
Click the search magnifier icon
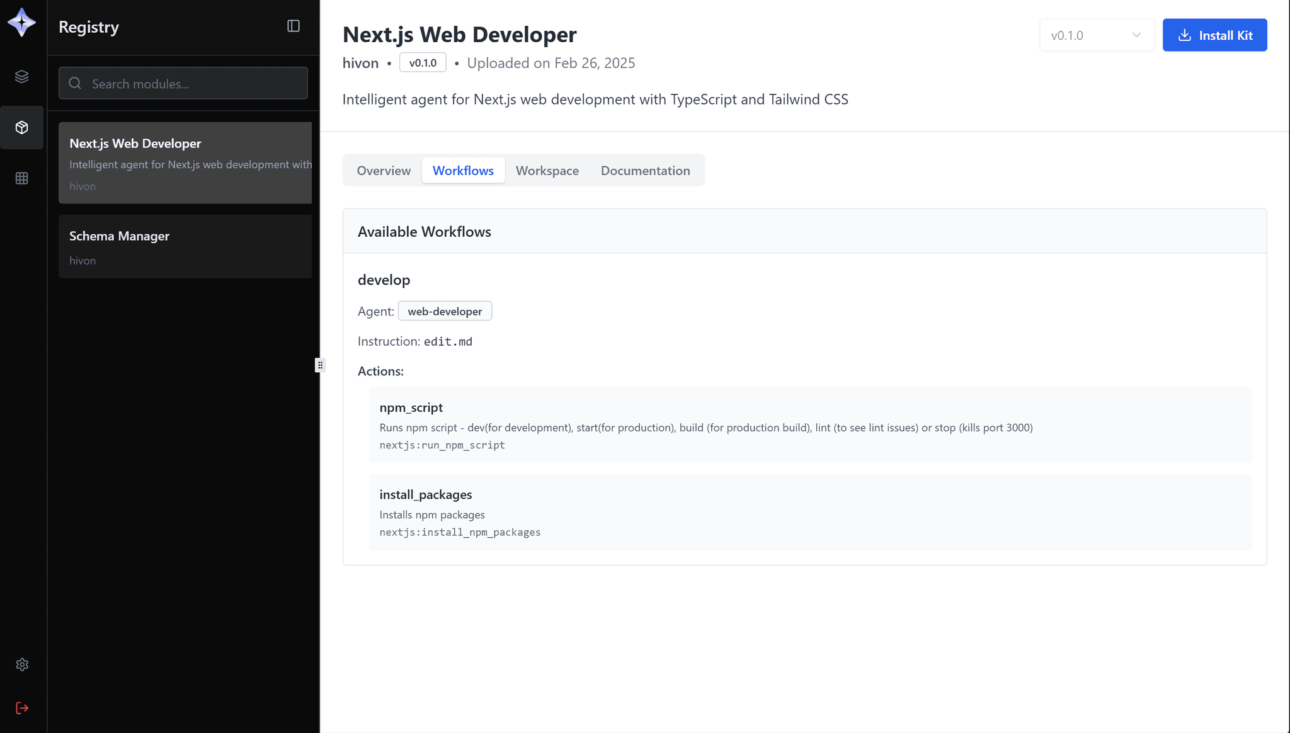pos(75,83)
